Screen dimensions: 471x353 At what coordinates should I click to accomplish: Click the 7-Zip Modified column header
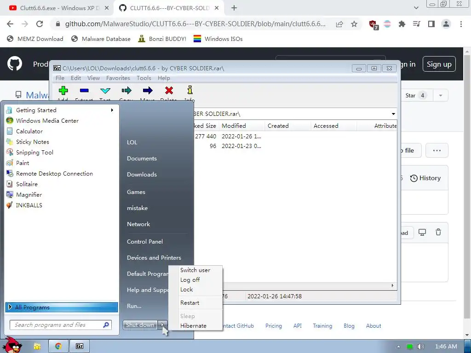tap(242, 126)
